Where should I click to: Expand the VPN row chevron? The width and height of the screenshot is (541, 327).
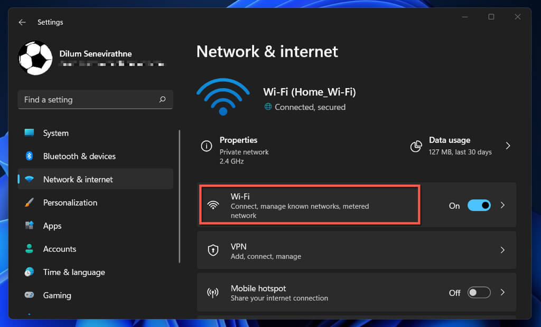pos(503,250)
